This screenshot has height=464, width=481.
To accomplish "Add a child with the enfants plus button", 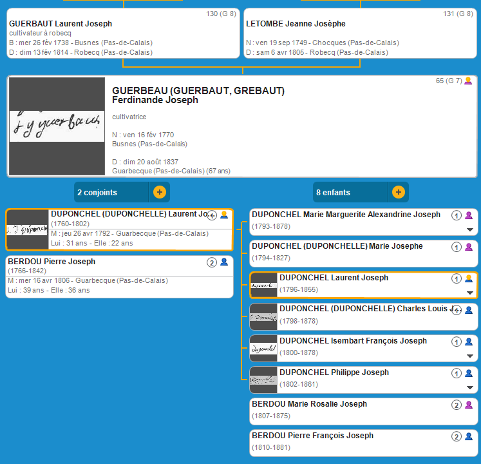I will tap(399, 192).
